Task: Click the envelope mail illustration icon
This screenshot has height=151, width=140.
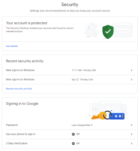Action: click(96, 109)
